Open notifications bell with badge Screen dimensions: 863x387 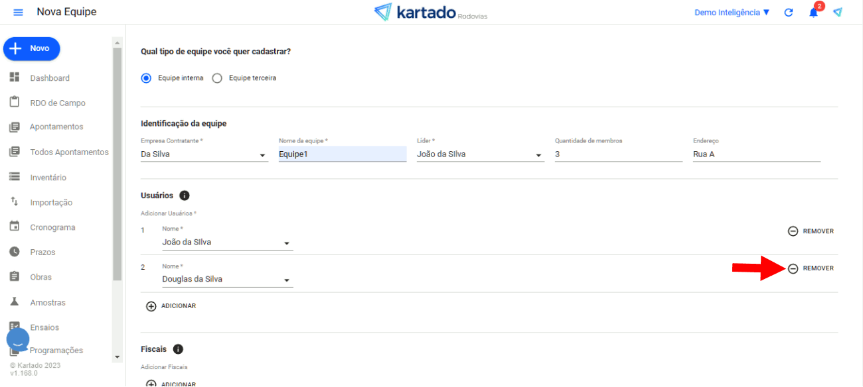(x=813, y=13)
